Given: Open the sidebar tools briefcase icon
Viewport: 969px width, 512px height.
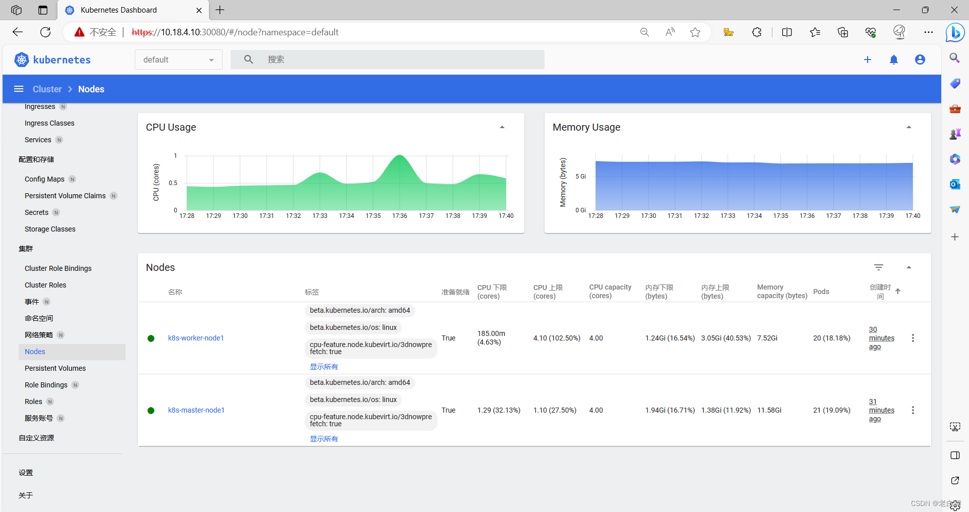Looking at the screenshot, I should click(x=955, y=108).
